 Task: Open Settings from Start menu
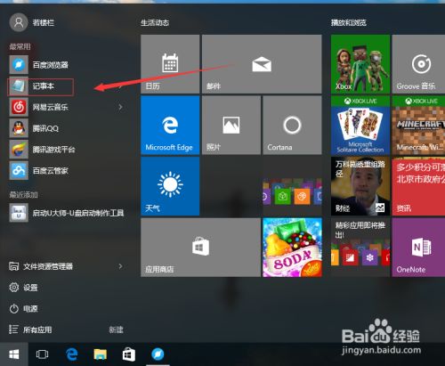pos(23,288)
